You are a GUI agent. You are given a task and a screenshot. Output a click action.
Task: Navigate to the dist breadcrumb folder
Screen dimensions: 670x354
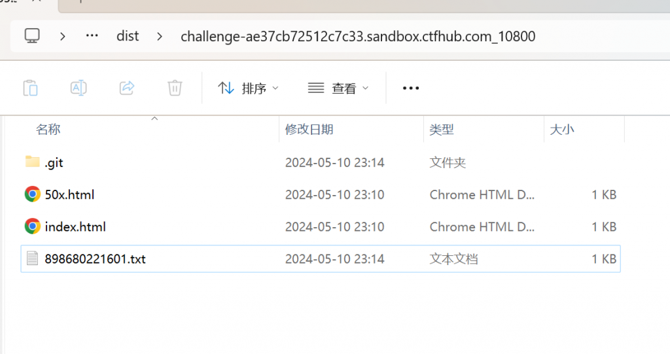point(128,36)
